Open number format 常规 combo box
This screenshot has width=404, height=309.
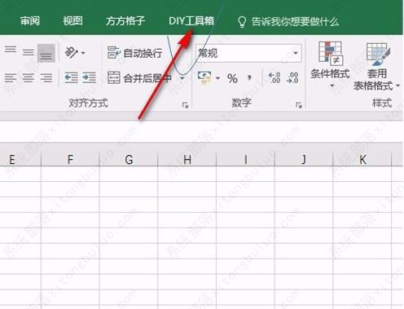pos(248,53)
